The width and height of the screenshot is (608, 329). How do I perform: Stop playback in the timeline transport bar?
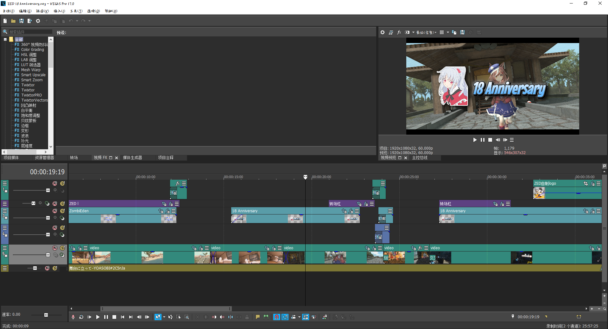pyautogui.click(x=114, y=317)
